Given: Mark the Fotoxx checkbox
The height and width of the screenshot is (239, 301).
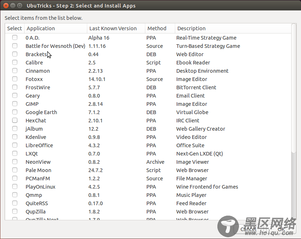Looking at the screenshot, I should click(x=15, y=79).
